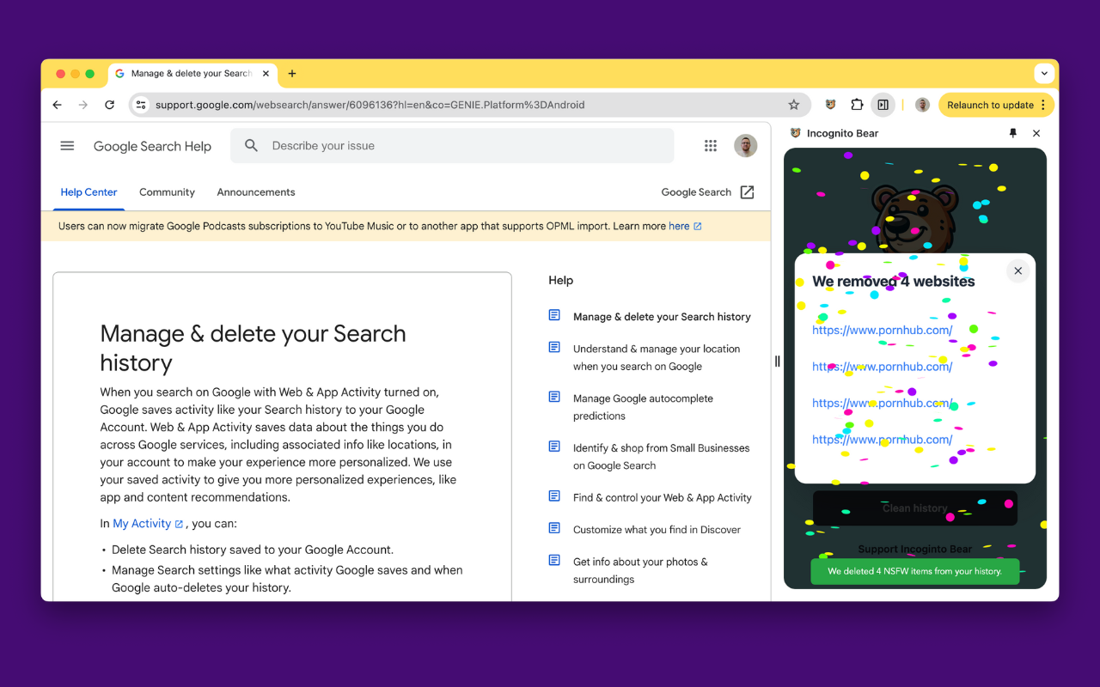Open Understand & manage your location article
Screen dimensions: 1100x687
(657, 357)
